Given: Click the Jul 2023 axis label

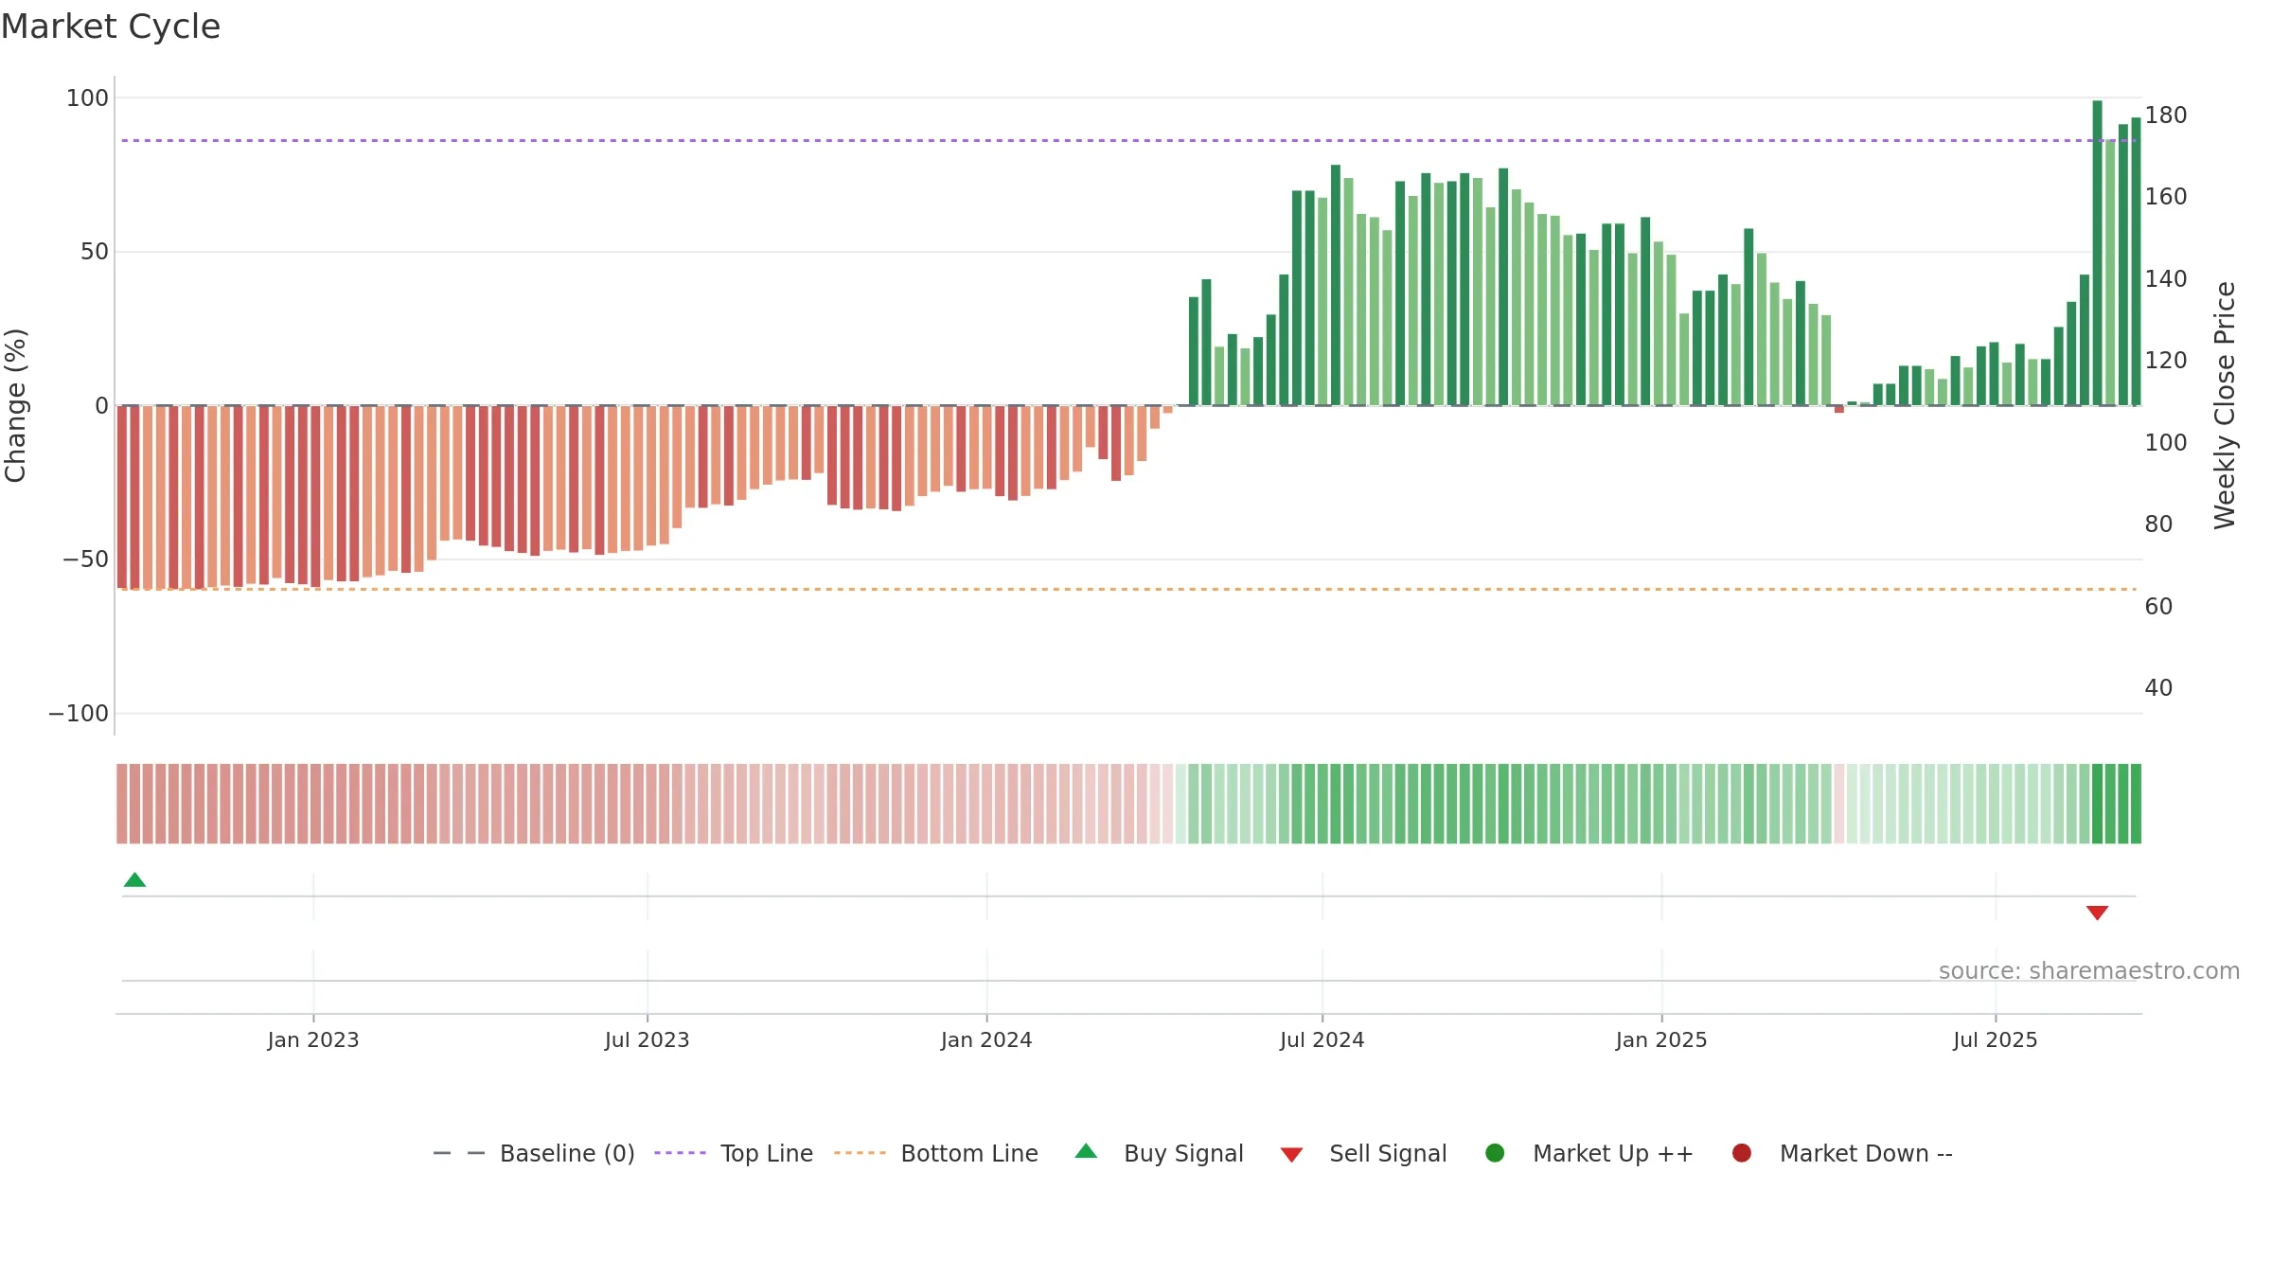Looking at the screenshot, I should coord(648,1039).
